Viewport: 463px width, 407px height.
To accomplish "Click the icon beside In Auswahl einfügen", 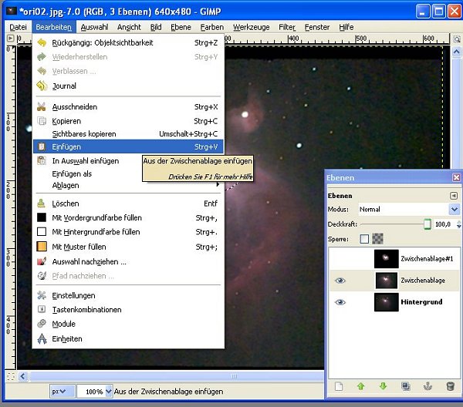I will 42,161.
